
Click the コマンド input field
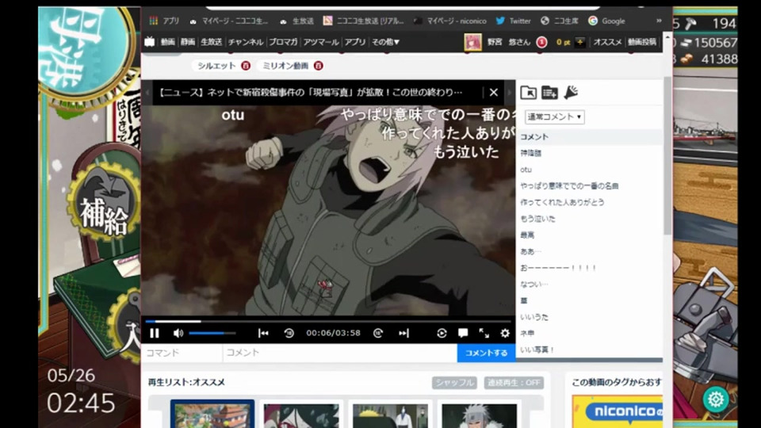click(182, 353)
